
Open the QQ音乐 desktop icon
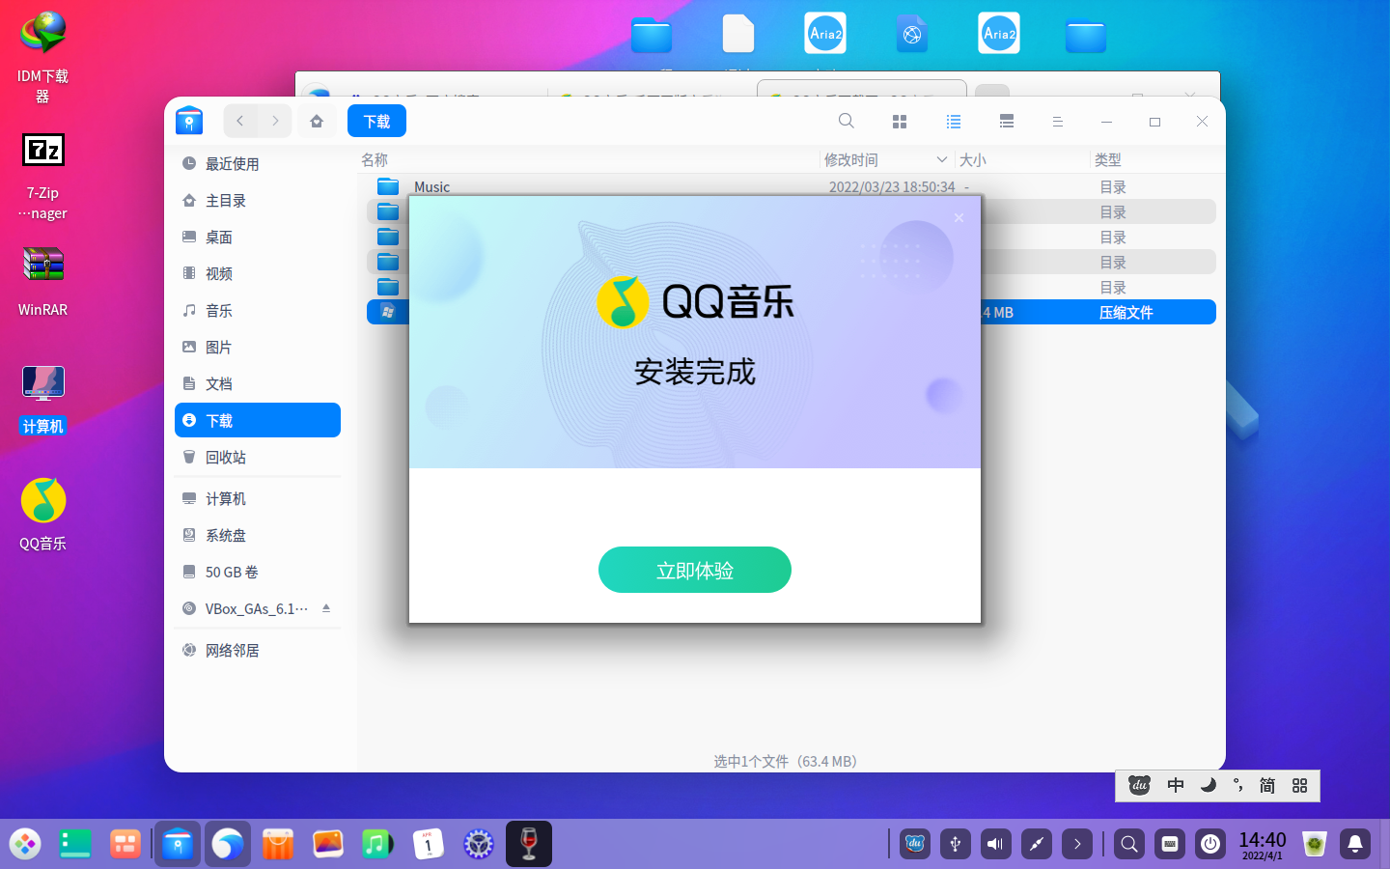[x=42, y=516]
